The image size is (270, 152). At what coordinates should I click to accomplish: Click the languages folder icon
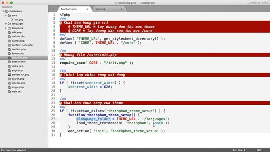(9, 24)
